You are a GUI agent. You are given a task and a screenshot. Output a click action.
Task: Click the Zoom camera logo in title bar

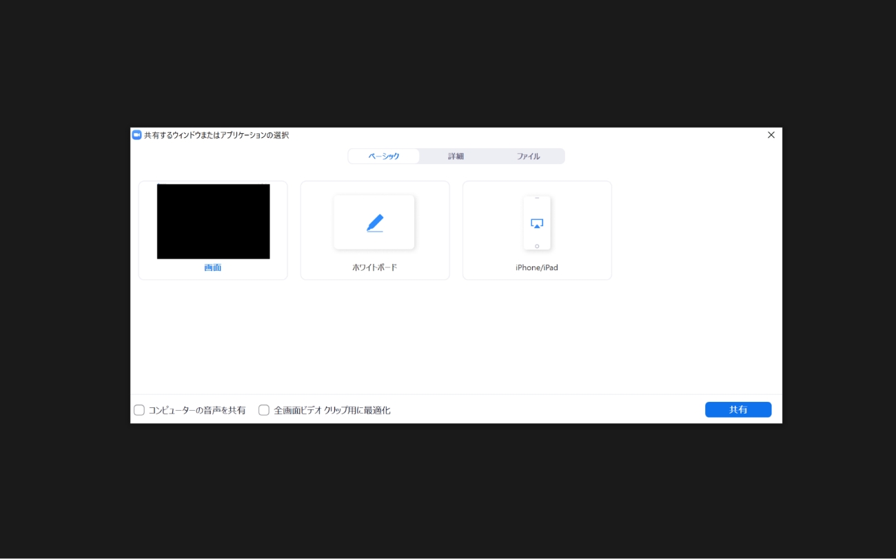[x=136, y=135]
